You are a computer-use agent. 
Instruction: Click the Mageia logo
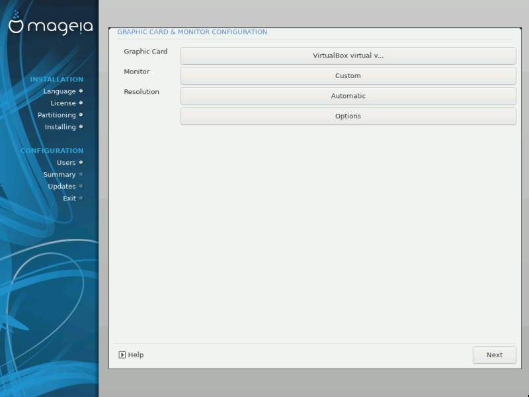point(51,23)
